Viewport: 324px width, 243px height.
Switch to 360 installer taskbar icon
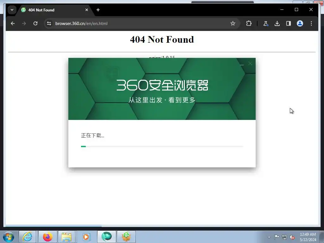126,237
